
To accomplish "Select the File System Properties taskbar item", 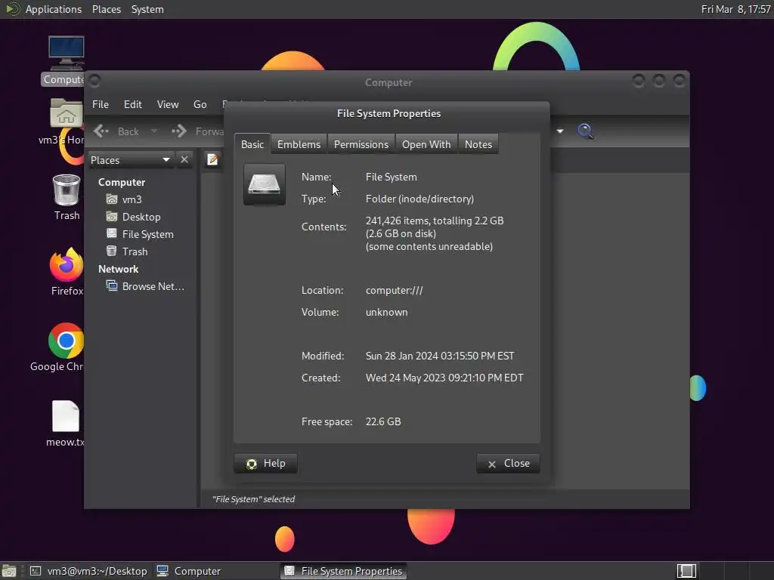I will tap(344, 571).
